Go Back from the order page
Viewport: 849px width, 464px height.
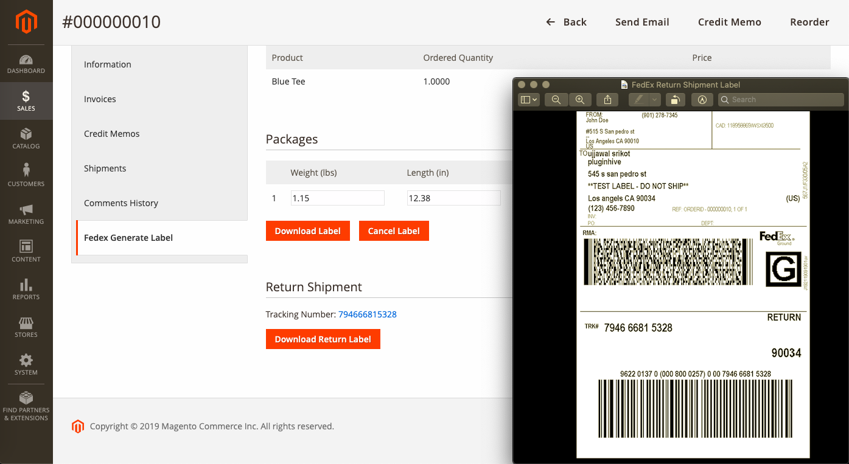[566, 23]
